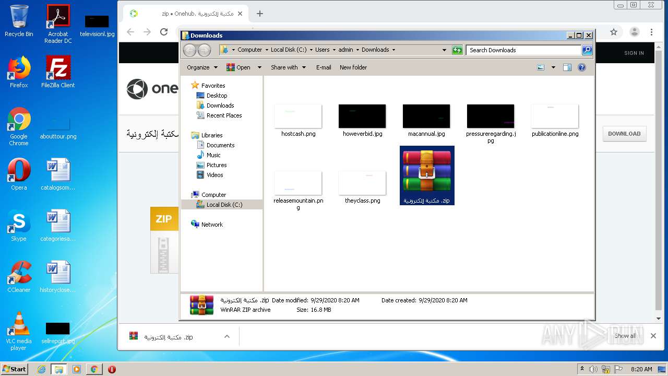668x376 pixels.
Task: Open the Share with dropdown
Action: 288,67
